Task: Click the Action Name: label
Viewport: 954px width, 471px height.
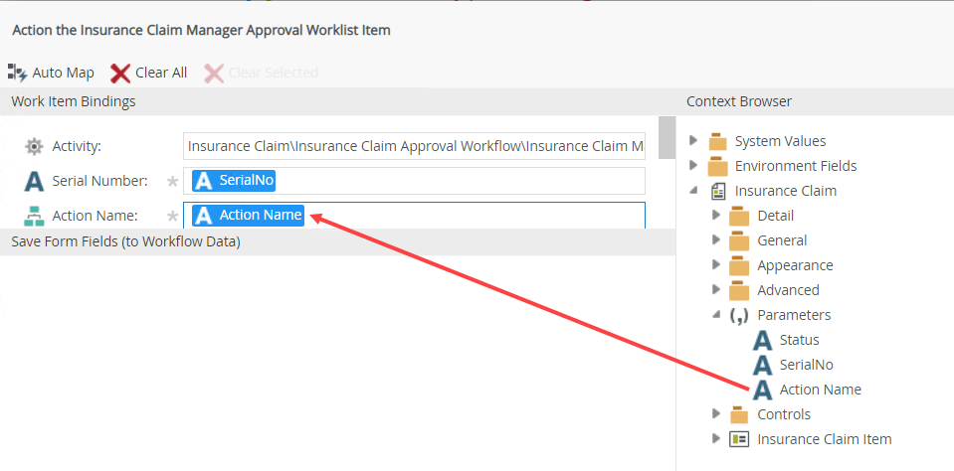Action: (x=95, y=216)
